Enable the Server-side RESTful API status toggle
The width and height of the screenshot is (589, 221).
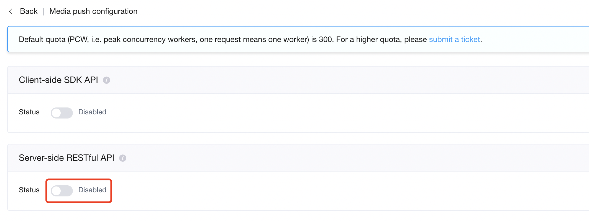(62, 191)
